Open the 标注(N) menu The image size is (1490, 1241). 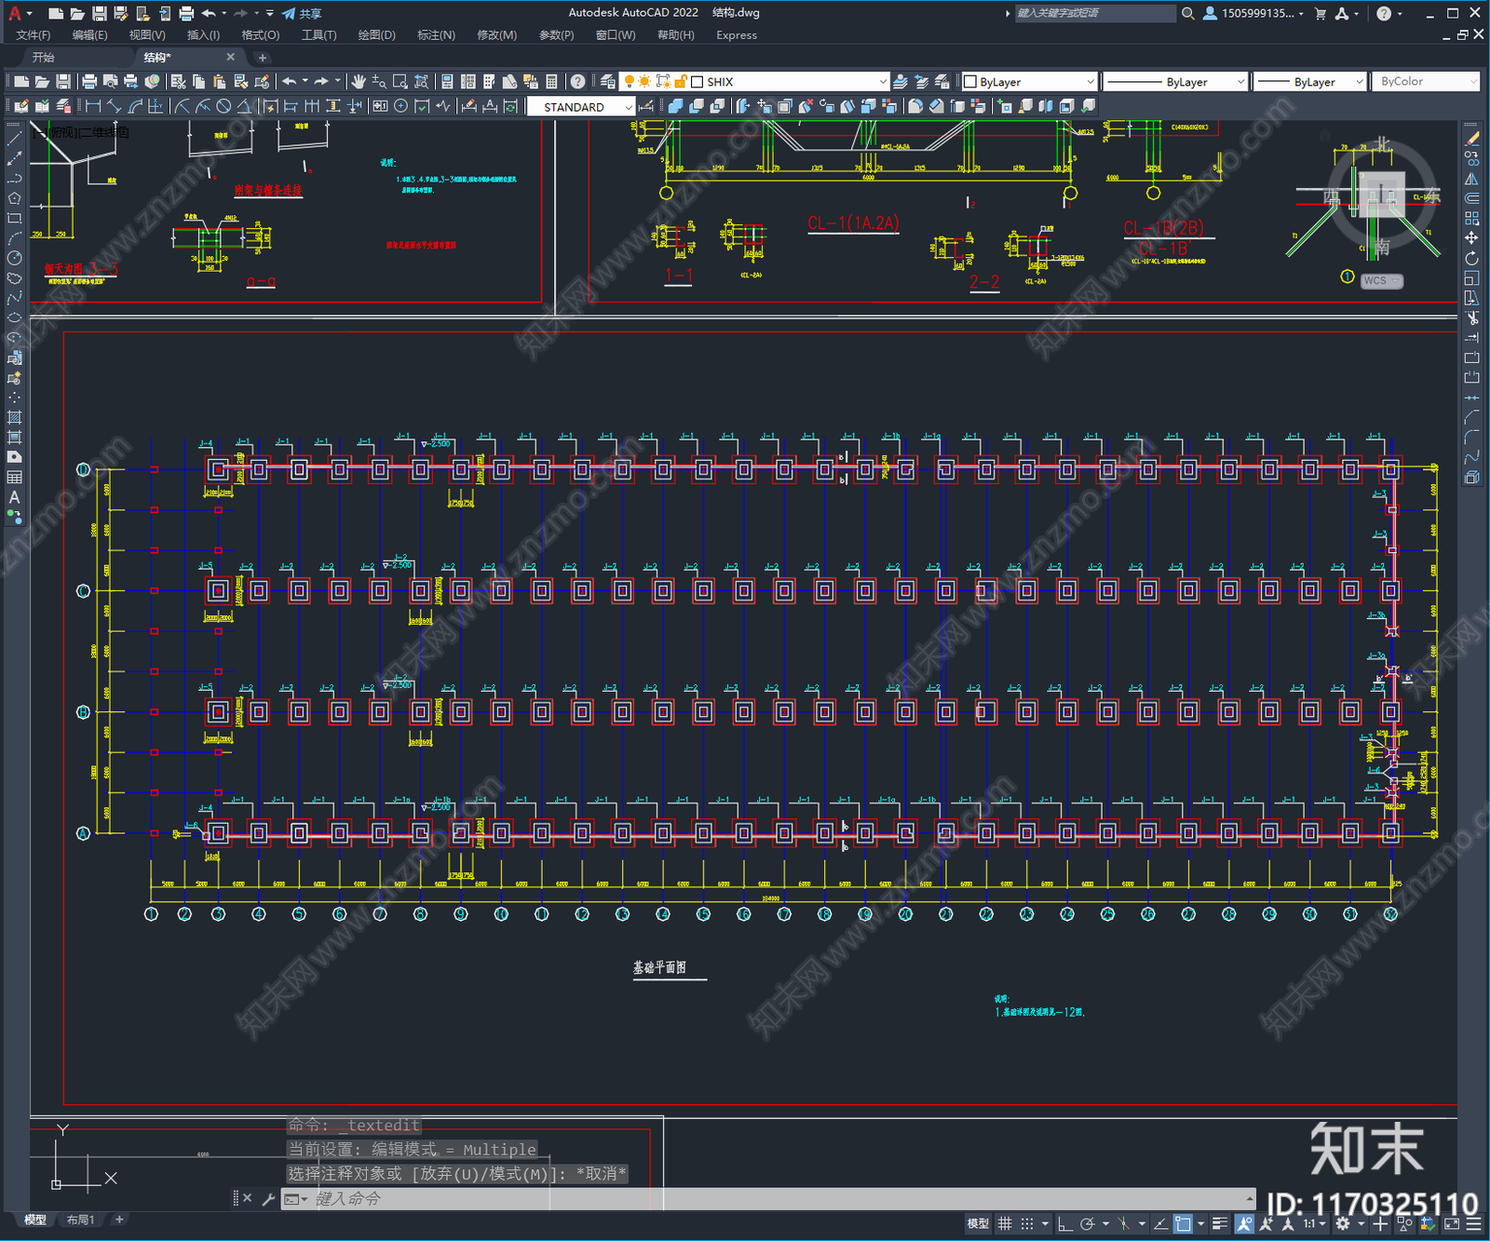[436, 35]
